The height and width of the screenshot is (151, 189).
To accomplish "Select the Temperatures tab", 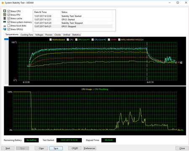I will [12, 34].
